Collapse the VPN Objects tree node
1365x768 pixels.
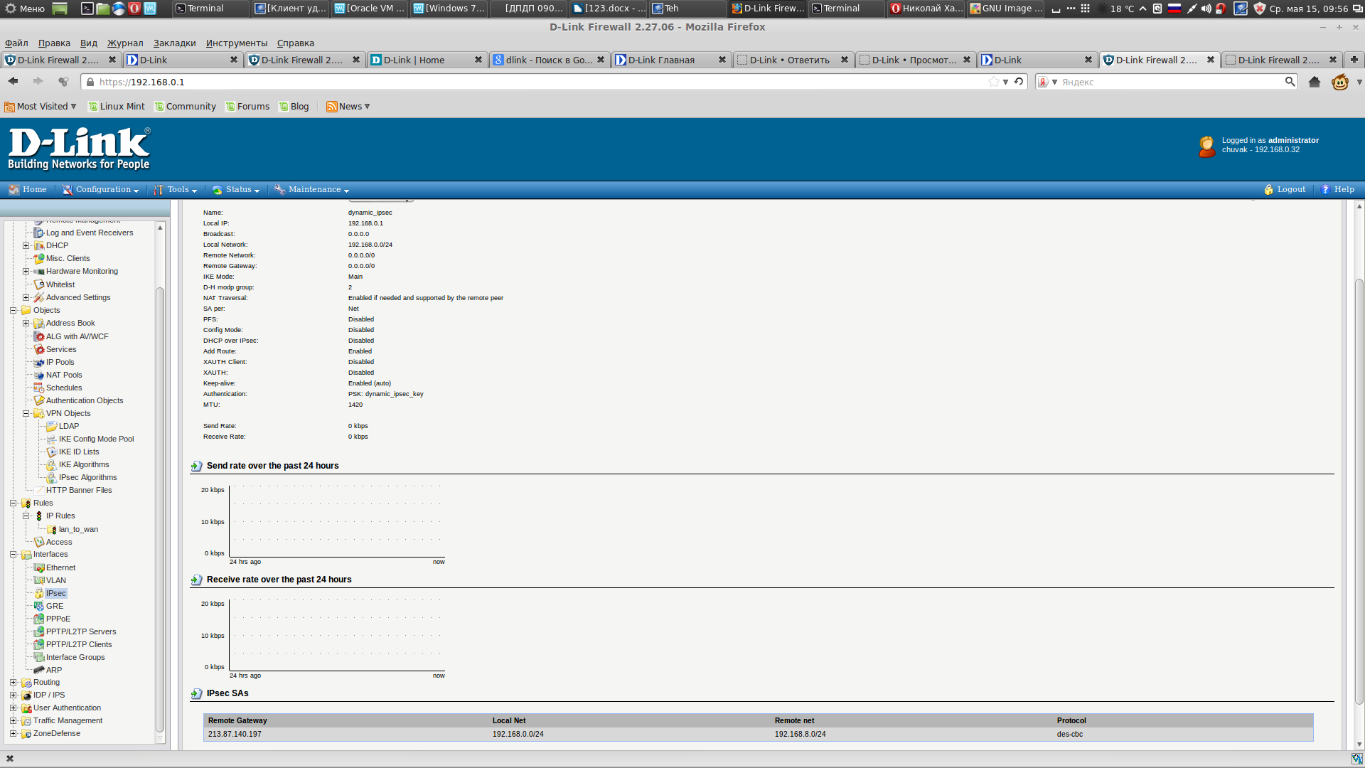point(26,413)
